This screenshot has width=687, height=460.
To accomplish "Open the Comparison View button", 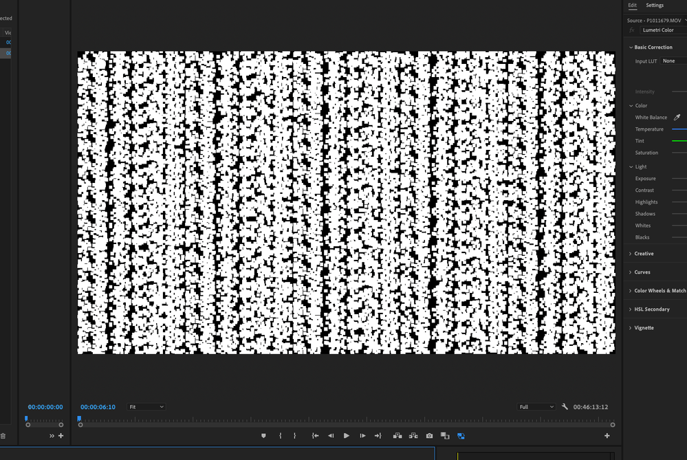I will 445,436.
